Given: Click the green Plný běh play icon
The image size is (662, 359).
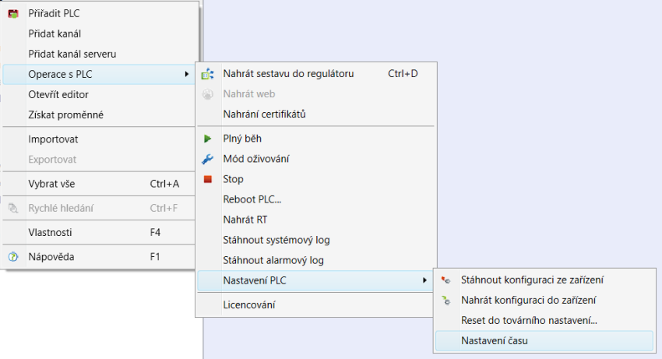Looking at the screenshot, I should [x=207, y=139].
